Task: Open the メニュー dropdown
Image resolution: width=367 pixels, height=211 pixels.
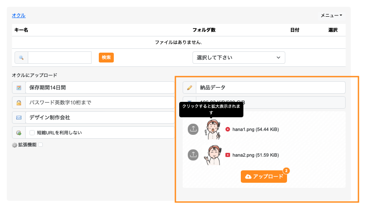Action: coord(331,15)
